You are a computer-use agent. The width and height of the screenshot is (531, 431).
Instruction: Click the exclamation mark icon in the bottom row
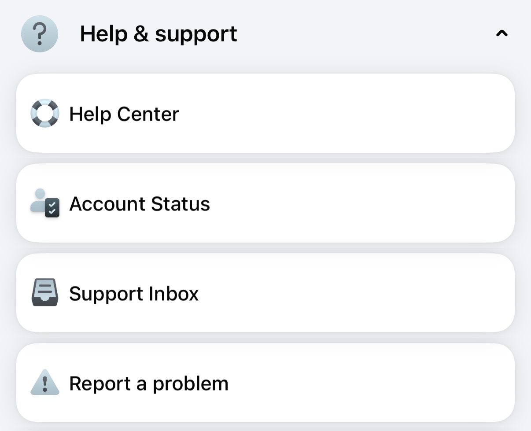(x=44, y=383)
